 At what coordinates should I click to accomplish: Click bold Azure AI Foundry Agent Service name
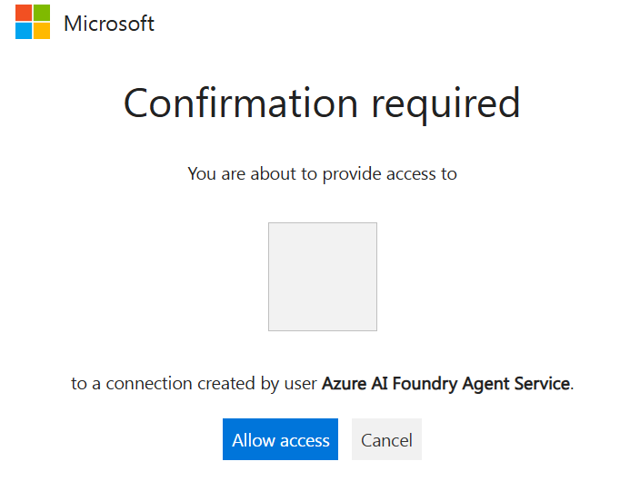[x=446, y=384]
